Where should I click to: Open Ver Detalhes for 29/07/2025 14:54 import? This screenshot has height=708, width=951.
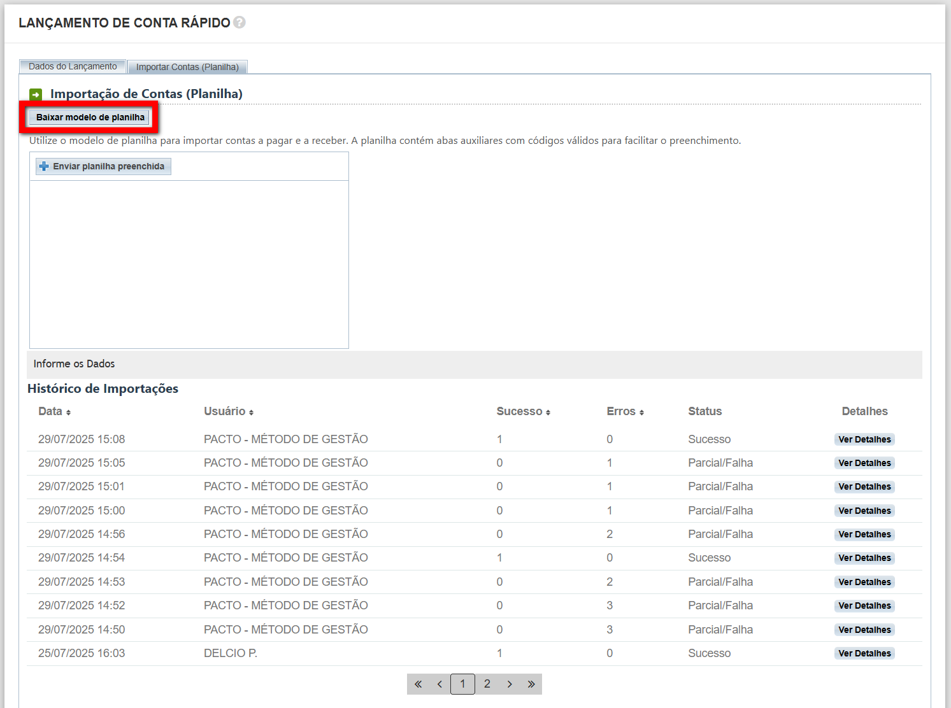point(864,558)
